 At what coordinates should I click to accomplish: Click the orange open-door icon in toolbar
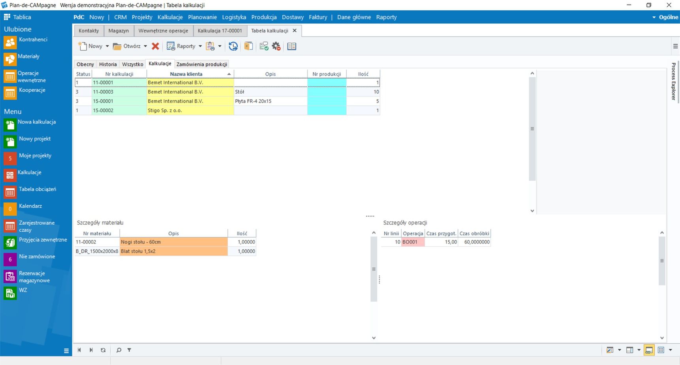coord(248,46)
